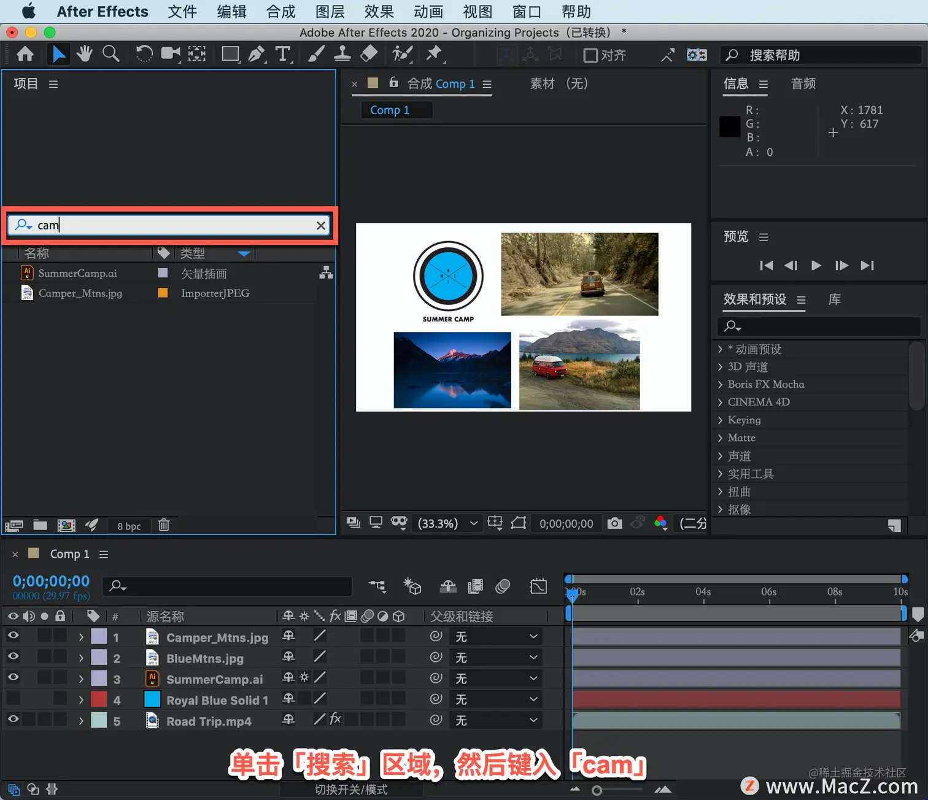
Task: Select the Zoom magnifier tool
Action: tap(111, 55)
